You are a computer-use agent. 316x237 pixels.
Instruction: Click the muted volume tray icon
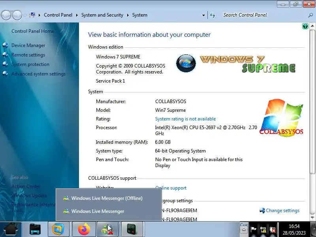pyautogui.click(x=273, y=229)
